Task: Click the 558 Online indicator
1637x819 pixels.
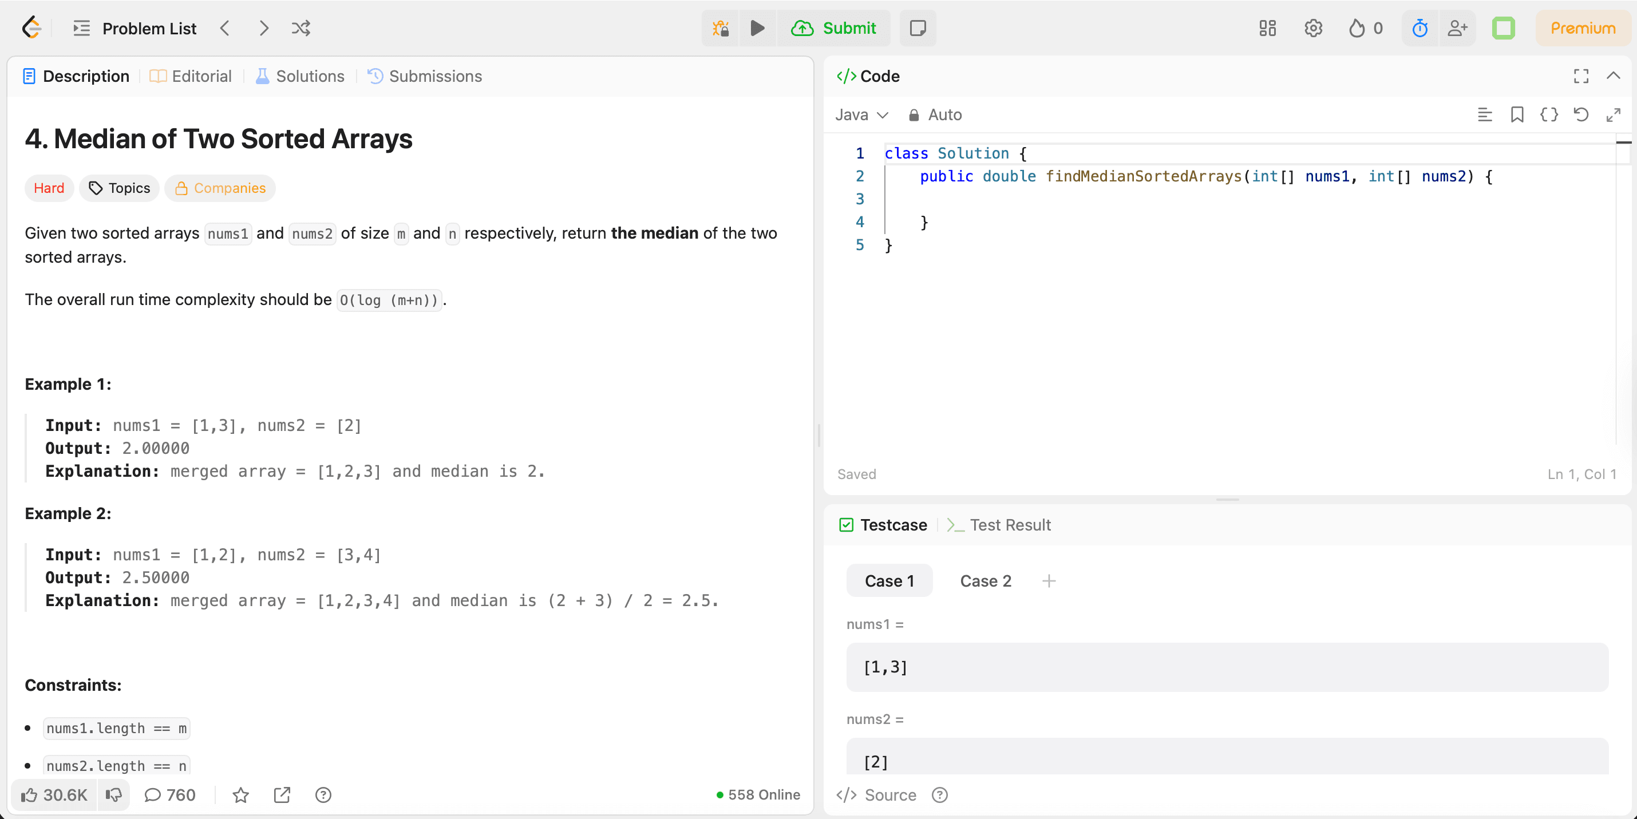Action: coord(758,795)
